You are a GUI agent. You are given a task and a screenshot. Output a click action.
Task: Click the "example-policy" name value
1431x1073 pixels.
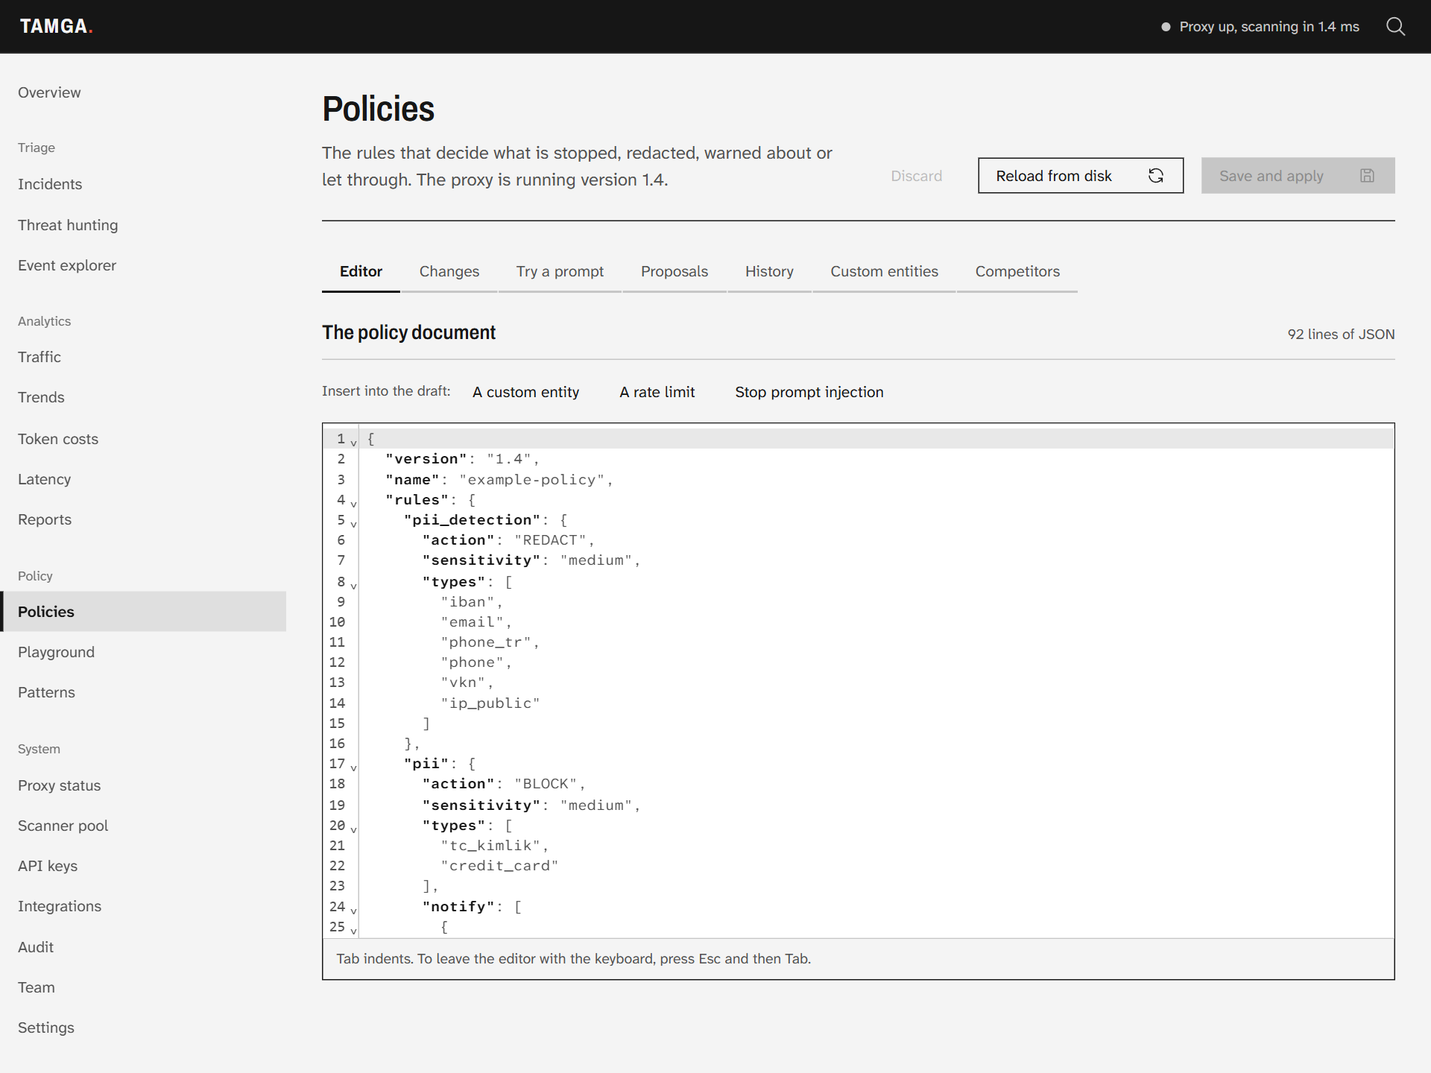tap(532, 480)
